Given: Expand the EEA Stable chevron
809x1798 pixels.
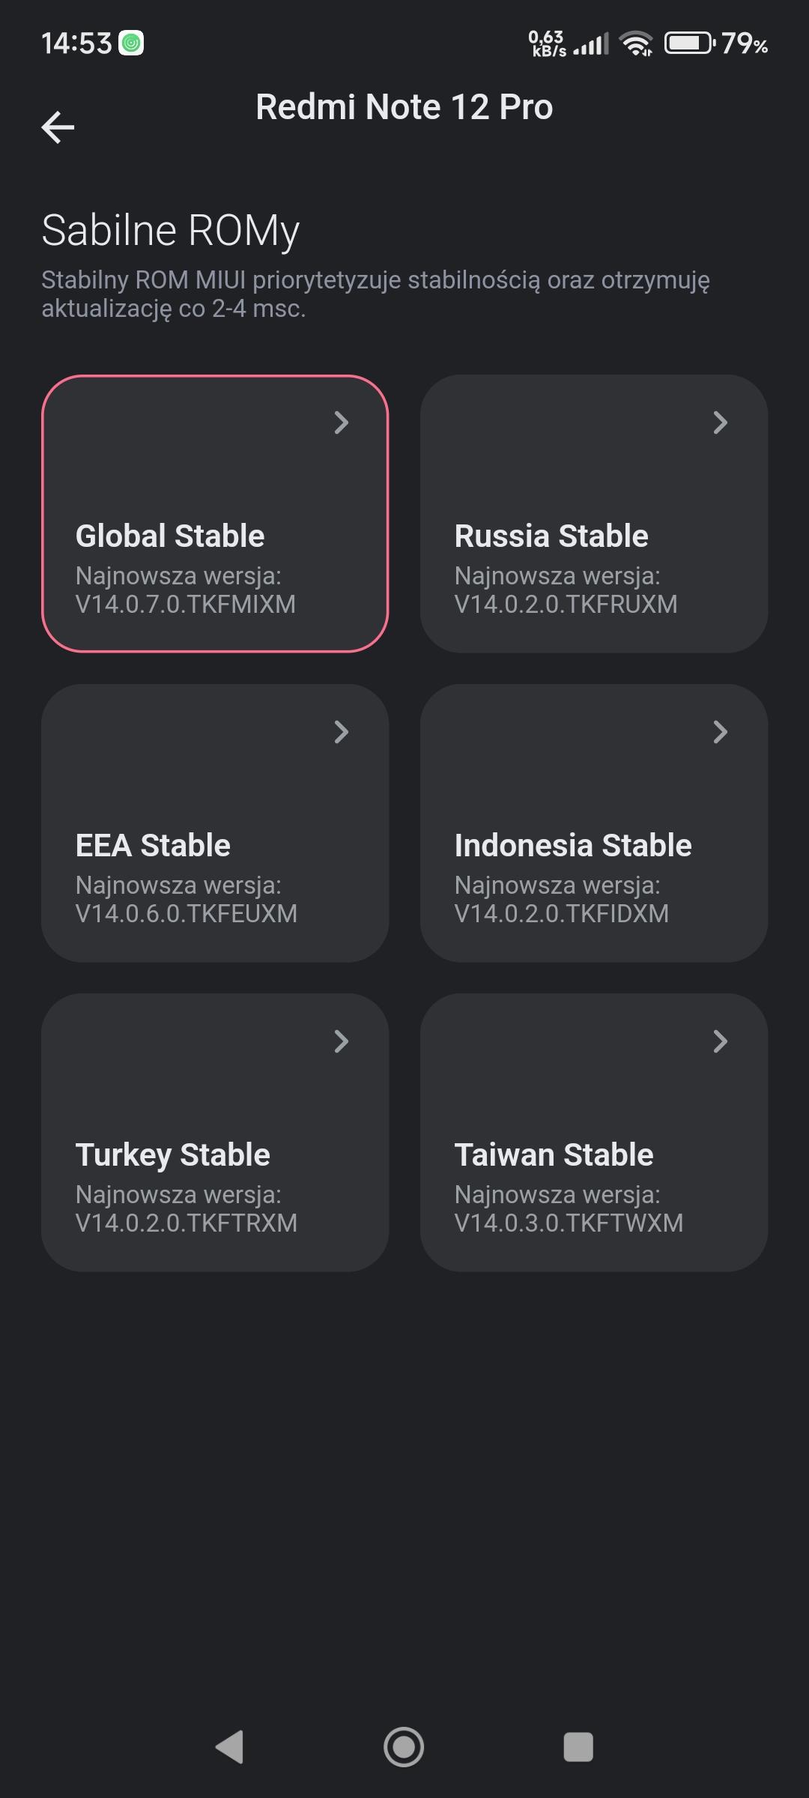Looking at the screenshot, I should [342, 732].
